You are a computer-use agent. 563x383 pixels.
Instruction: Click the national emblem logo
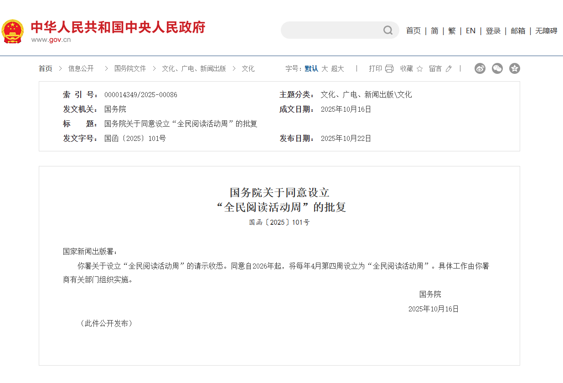point(13,31)
